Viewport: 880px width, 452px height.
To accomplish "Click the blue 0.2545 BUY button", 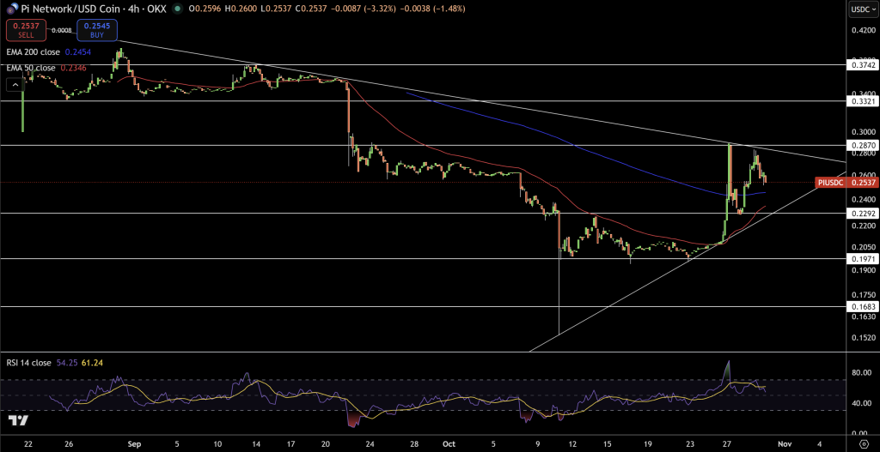I will coord(98,30).
